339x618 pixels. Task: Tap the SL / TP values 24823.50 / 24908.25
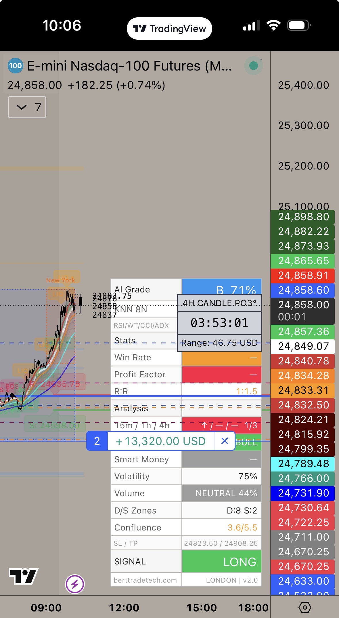coord(221,543)
